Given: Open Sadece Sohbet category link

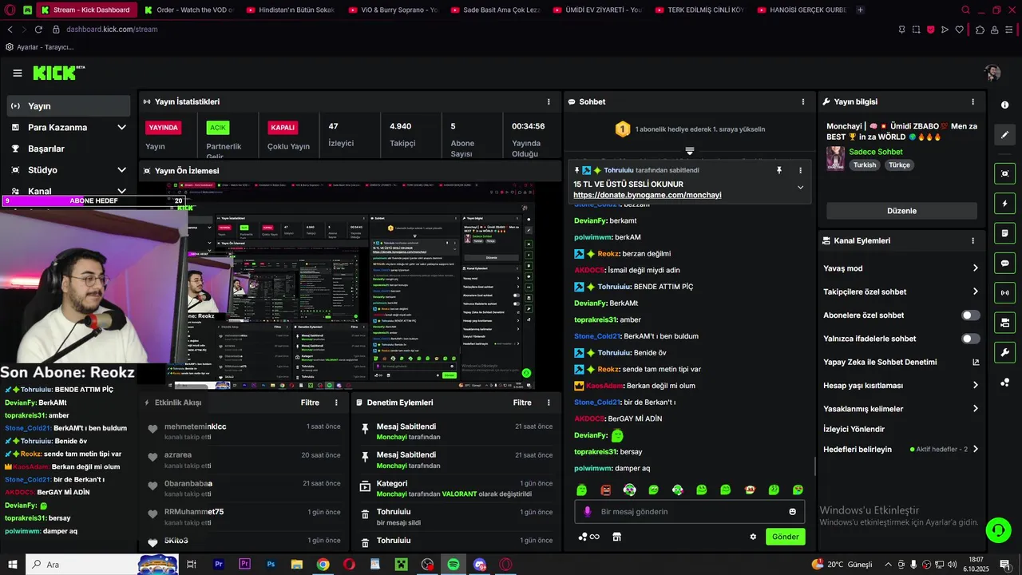Looking at the screenshot, I should pyautogui.click(x=876, y=152).
